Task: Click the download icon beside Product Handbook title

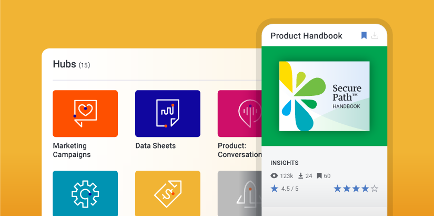Action: 375,36
